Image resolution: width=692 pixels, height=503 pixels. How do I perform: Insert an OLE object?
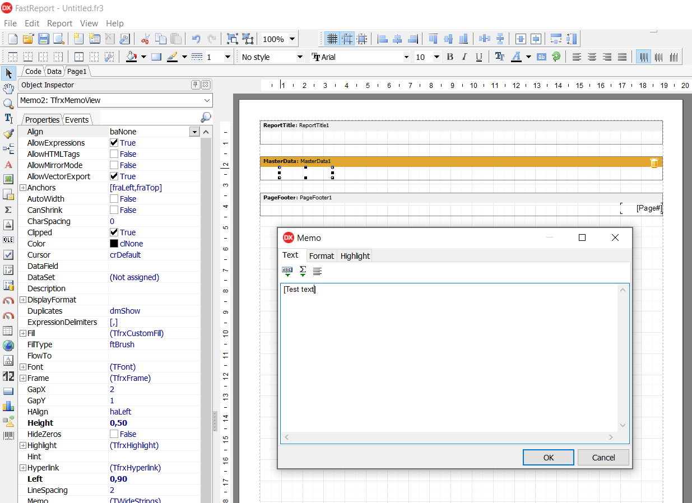[x=8, y=240]
